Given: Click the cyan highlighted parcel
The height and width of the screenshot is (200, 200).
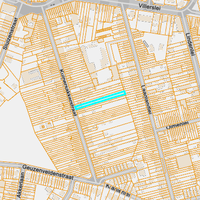Looking at the screenshot, I should pyautogui.click(x=100, y=100).
